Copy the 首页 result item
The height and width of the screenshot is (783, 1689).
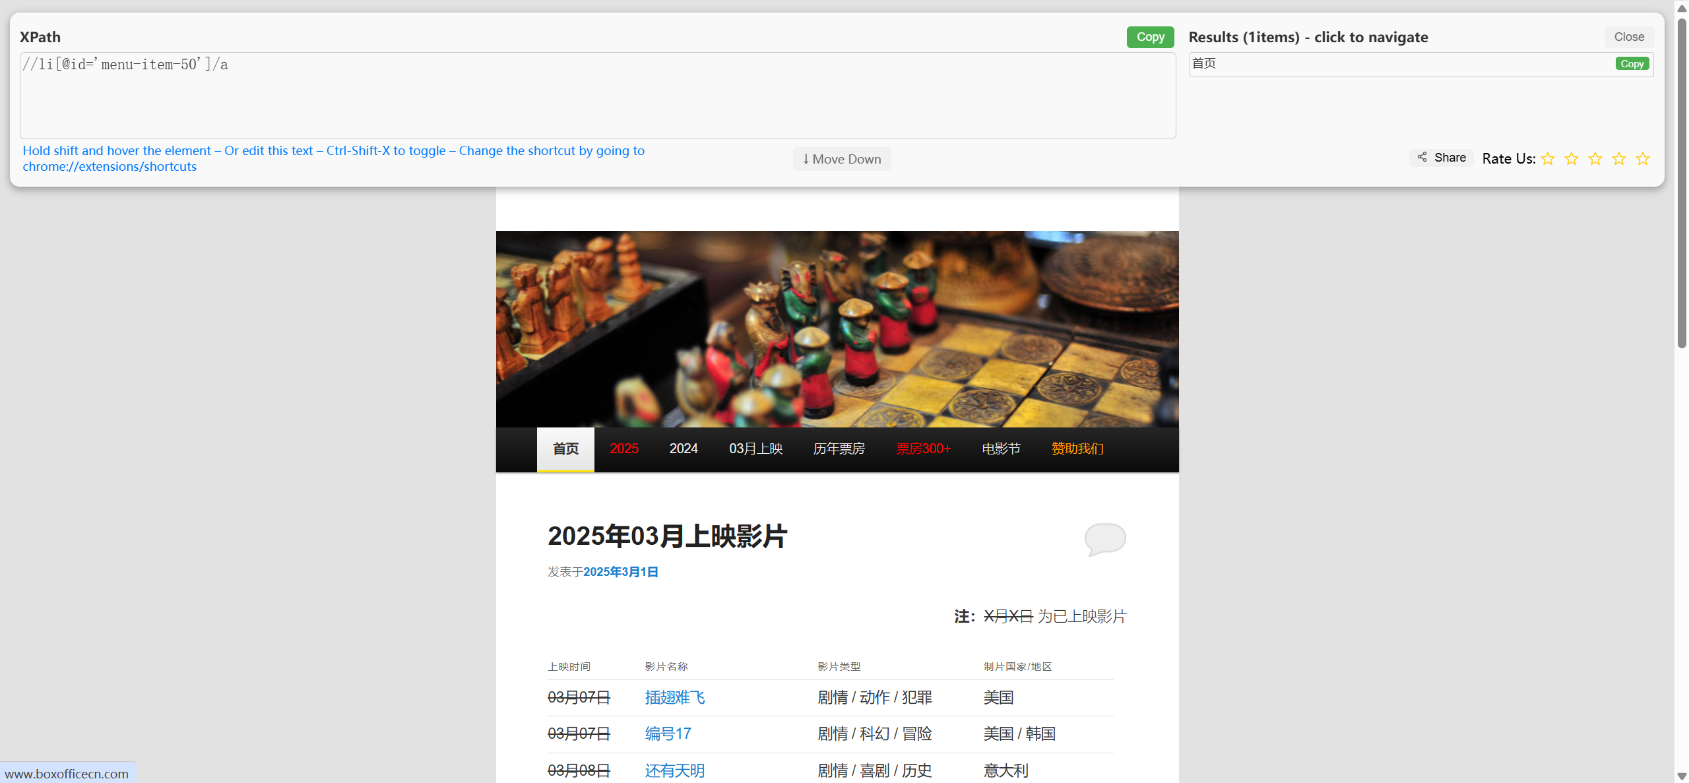1632,64
